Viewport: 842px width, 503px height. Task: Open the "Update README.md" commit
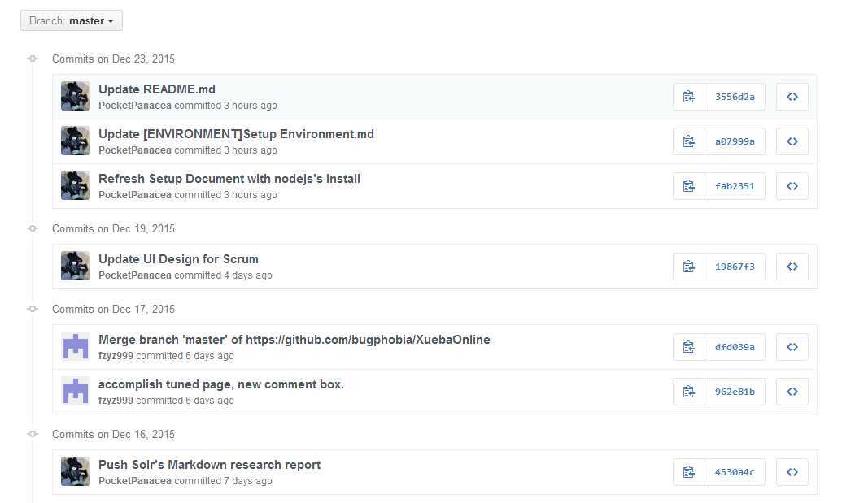(x=157, y=89)
